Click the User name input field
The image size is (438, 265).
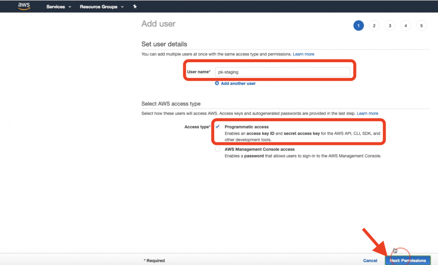click(x=282, y=72)
